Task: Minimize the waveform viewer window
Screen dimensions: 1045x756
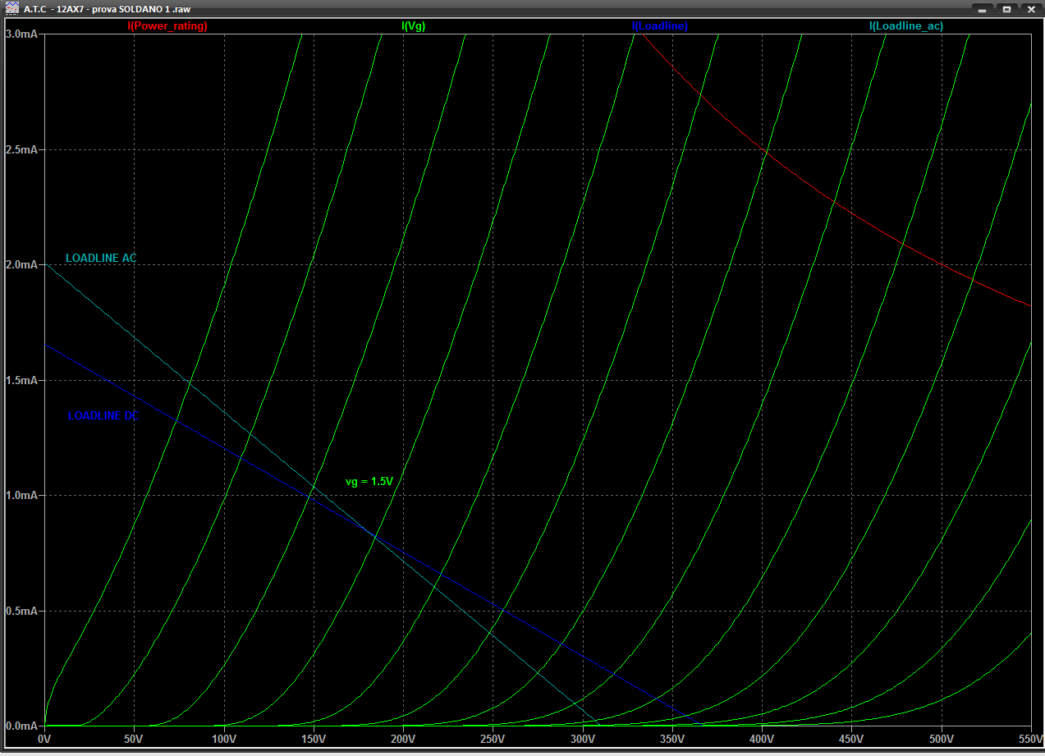Action: [981, 9]
